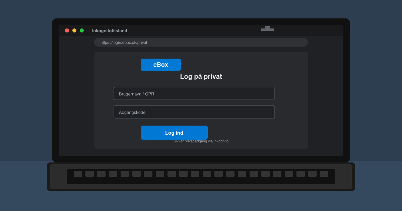Image resolution: width=402 pixels, height=211 pixels.
Task: Click the Inkognitotilstand title text
Action: (x=110, y=30)
